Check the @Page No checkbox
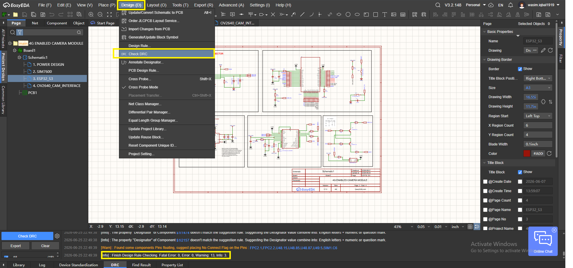The image size is (573, 268). 485,219
